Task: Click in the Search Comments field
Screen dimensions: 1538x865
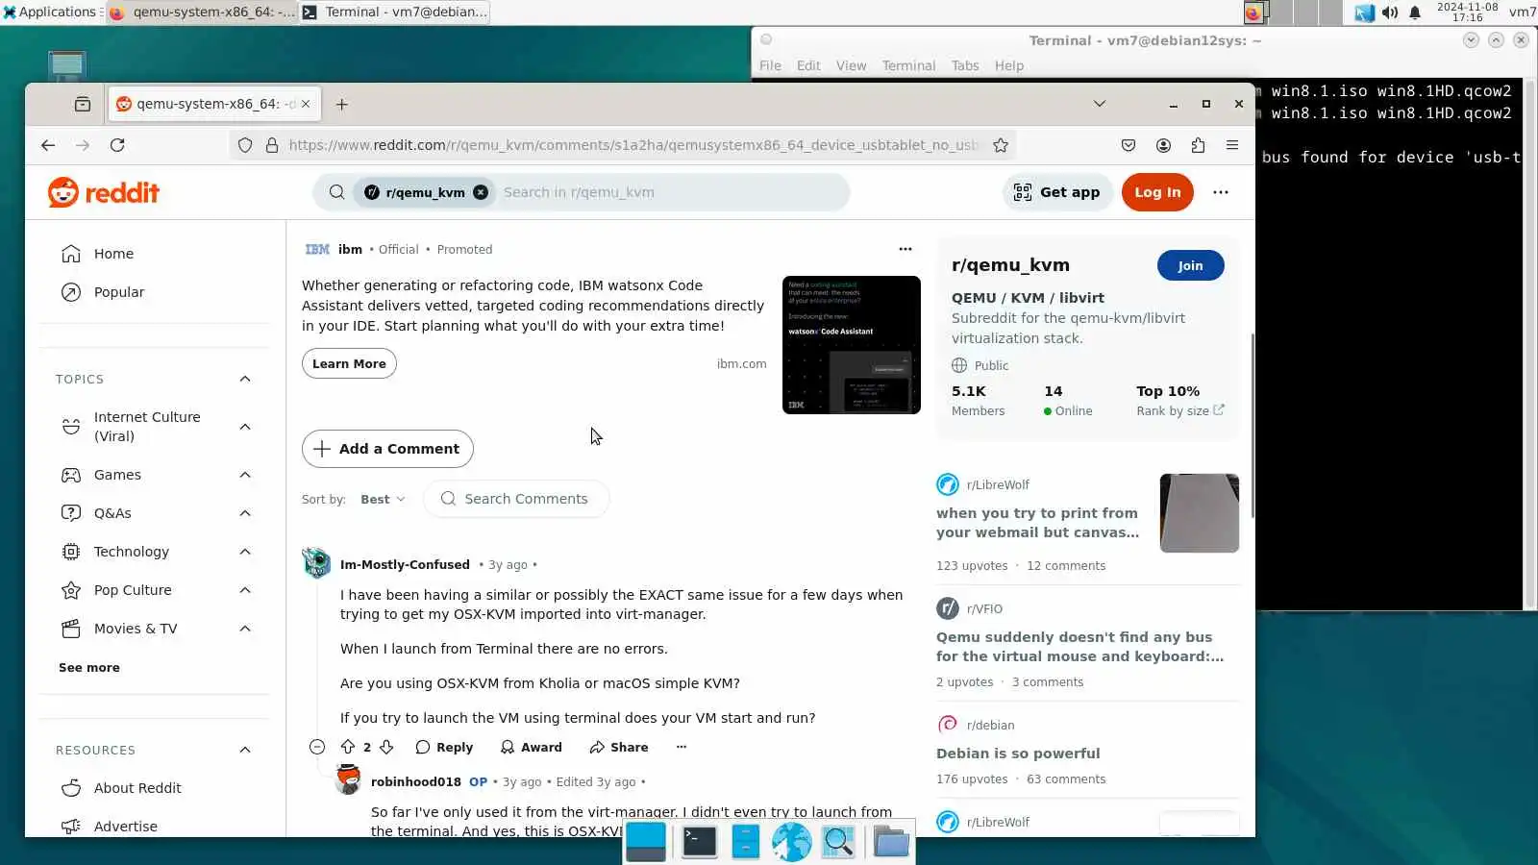Action: [x=516, y=499]
